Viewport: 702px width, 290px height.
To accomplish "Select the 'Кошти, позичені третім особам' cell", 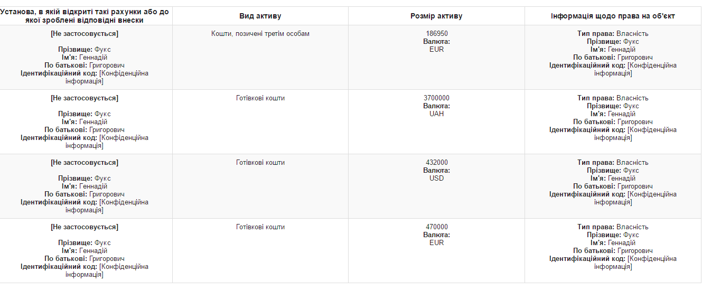I will 260,34.
